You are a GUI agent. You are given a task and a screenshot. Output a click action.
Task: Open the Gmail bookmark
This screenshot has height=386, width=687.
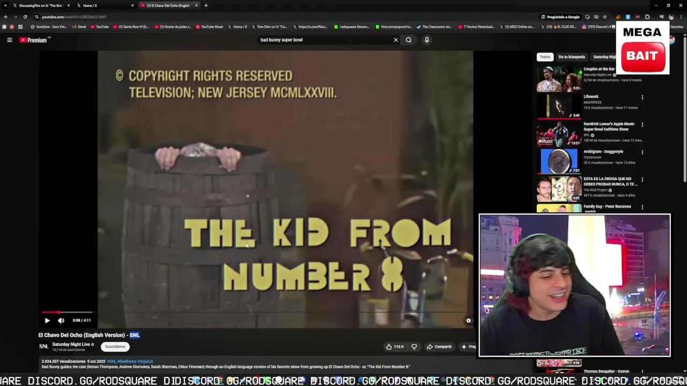(79, 27)
